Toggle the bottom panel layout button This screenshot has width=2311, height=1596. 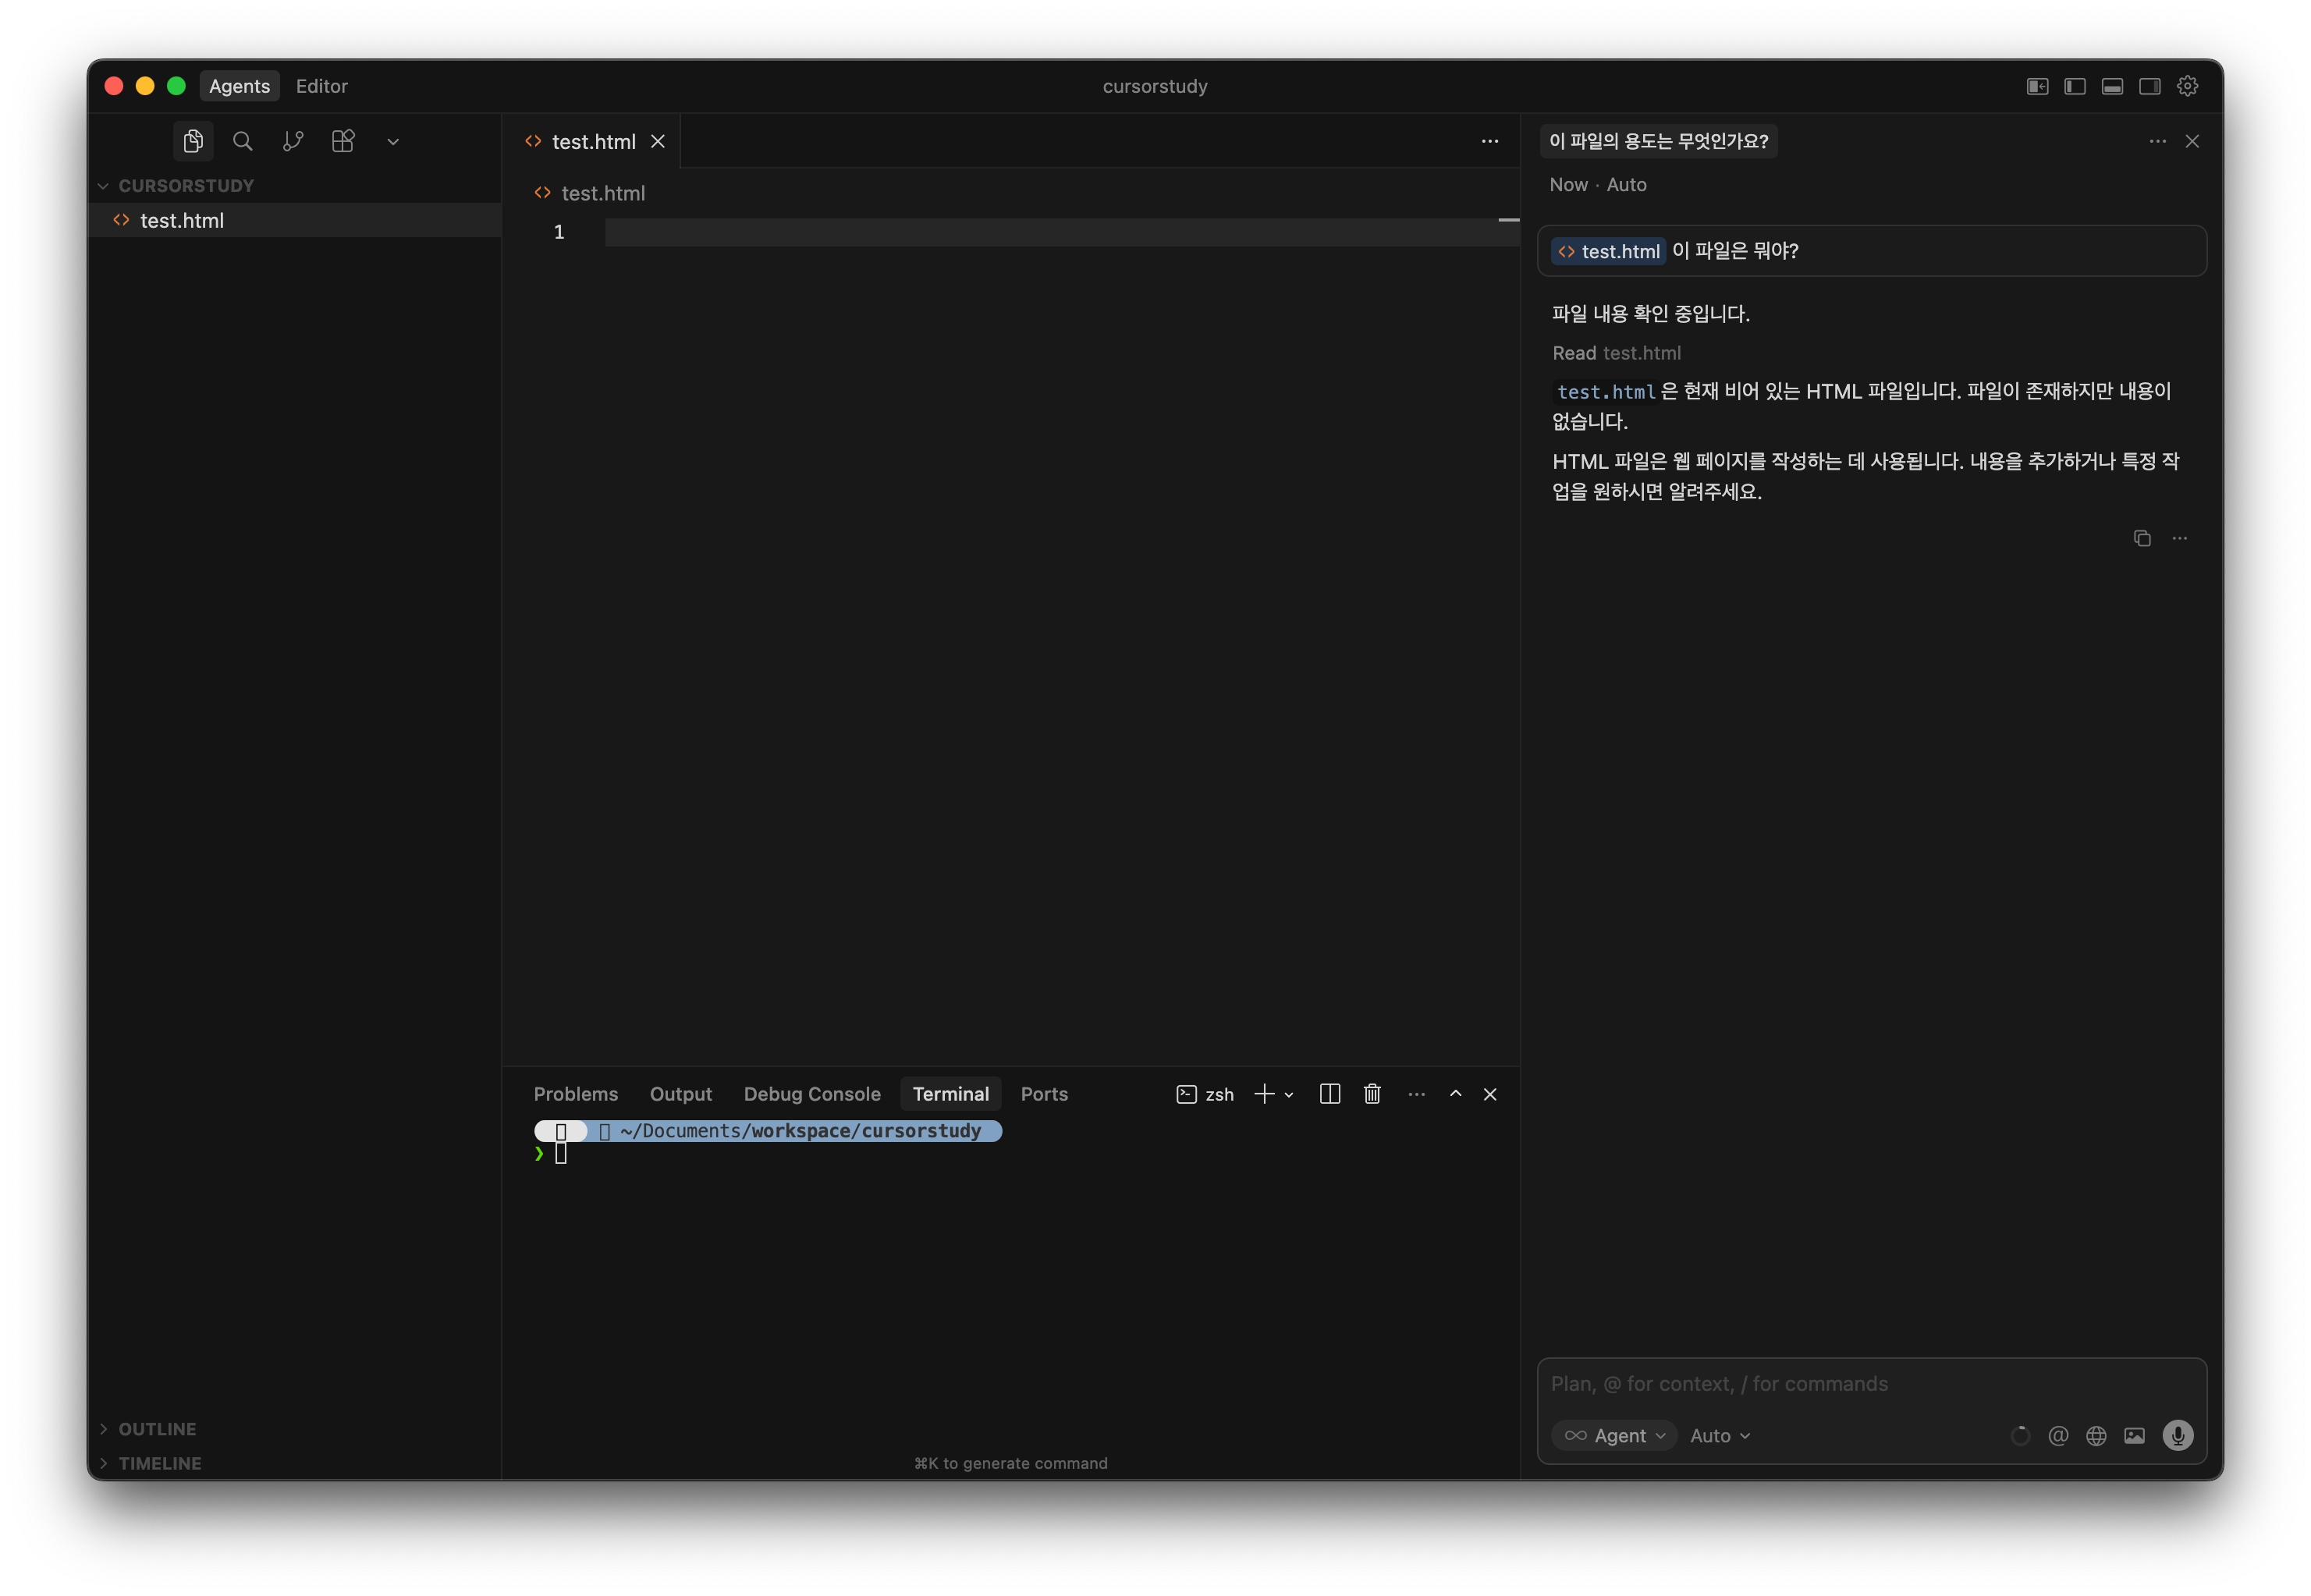click(2112, 86)
